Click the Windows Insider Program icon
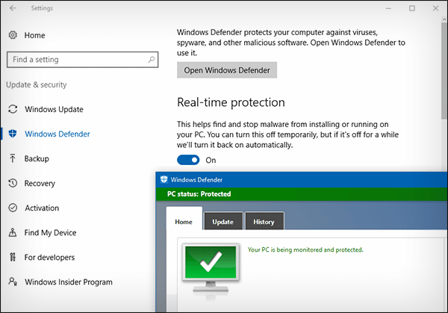The height and width of the screenshot is (313, 448). pyautogui.click(x=12, y=282)
